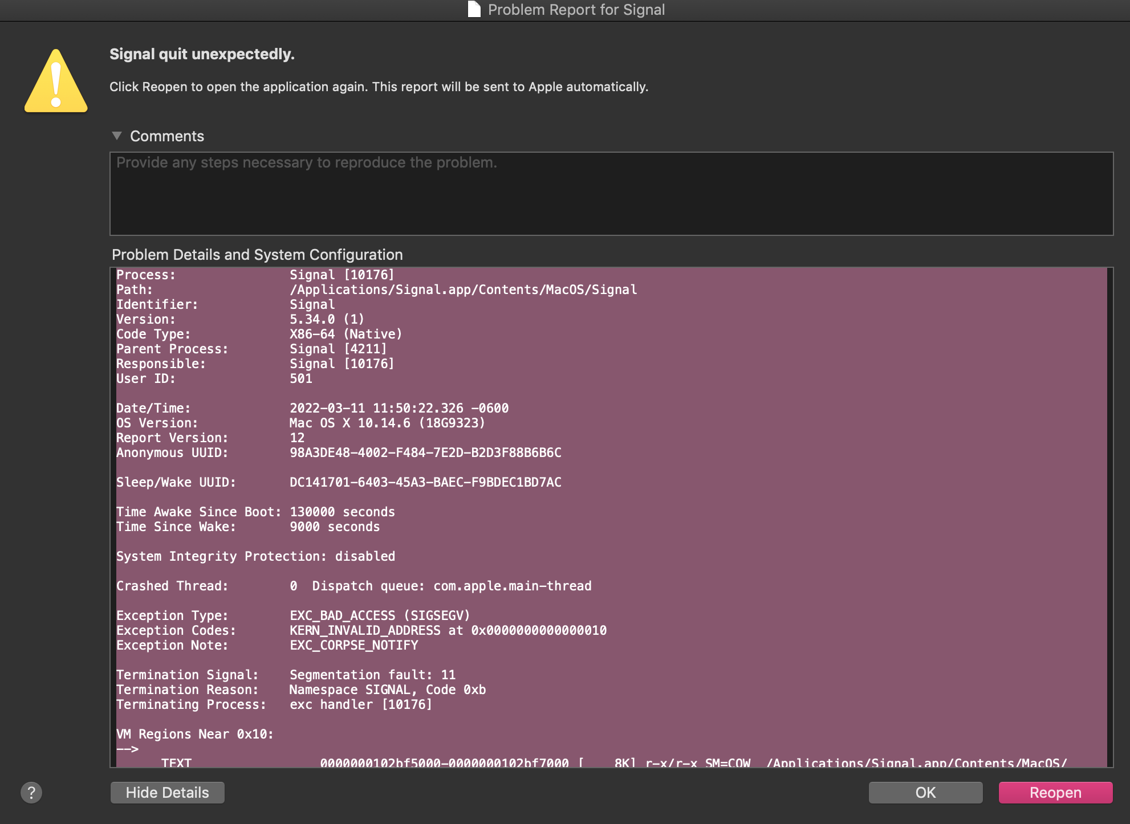
Task: Click the Process: Signal [10176] line
Action: tap(255, 275)
